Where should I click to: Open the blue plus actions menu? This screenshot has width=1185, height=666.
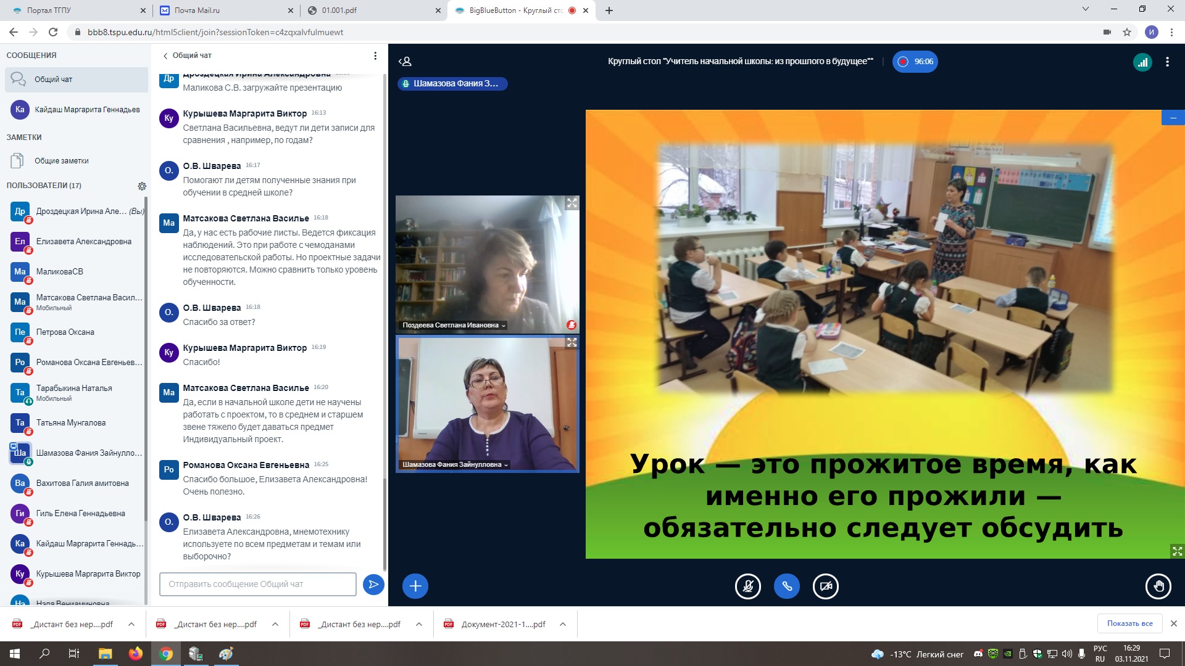click(415, 586)
